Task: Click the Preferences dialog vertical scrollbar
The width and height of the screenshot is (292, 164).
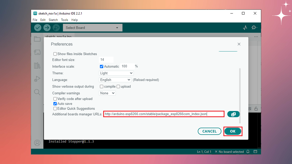Action: coord(240,96)
